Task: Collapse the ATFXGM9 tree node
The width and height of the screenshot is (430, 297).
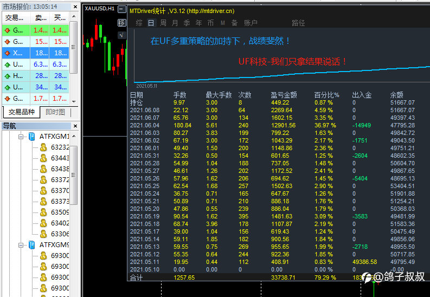Action: [x=21, y=245]
